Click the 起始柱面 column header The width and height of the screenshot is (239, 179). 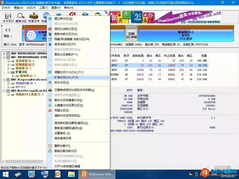(x=138, y=56)
